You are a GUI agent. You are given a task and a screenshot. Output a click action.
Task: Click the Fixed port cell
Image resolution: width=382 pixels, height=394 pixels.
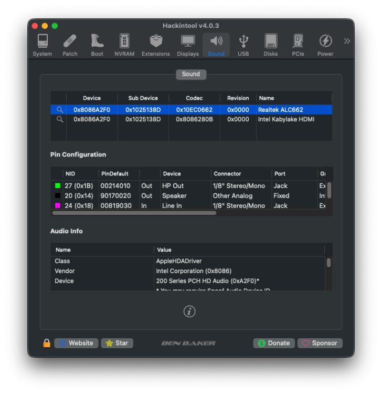[281, 195]
